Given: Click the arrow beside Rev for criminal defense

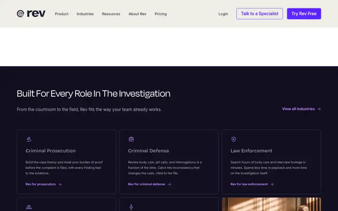Looking at the screenshot, I should click(169, 184).
